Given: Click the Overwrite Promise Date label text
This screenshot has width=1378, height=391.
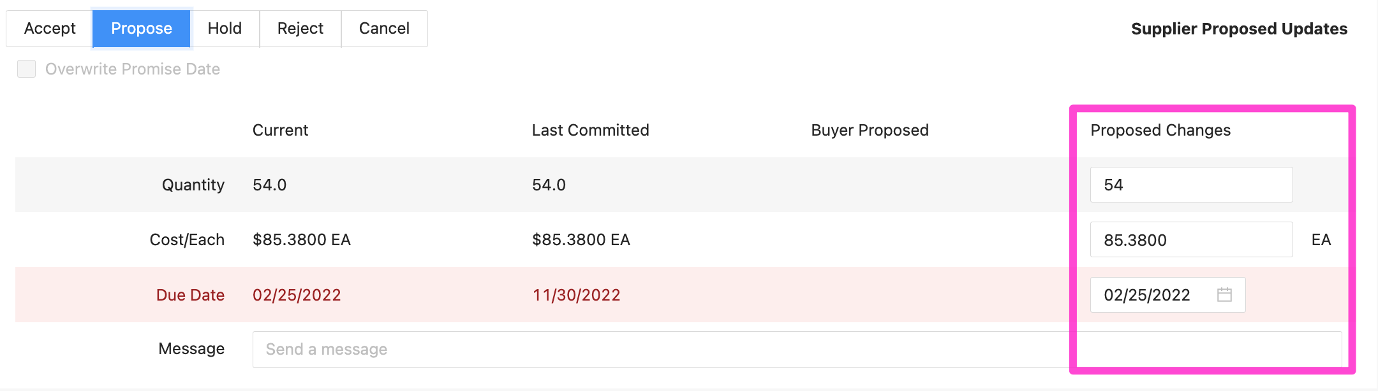Looking at the screenshot, I should (x=133, y=69).
